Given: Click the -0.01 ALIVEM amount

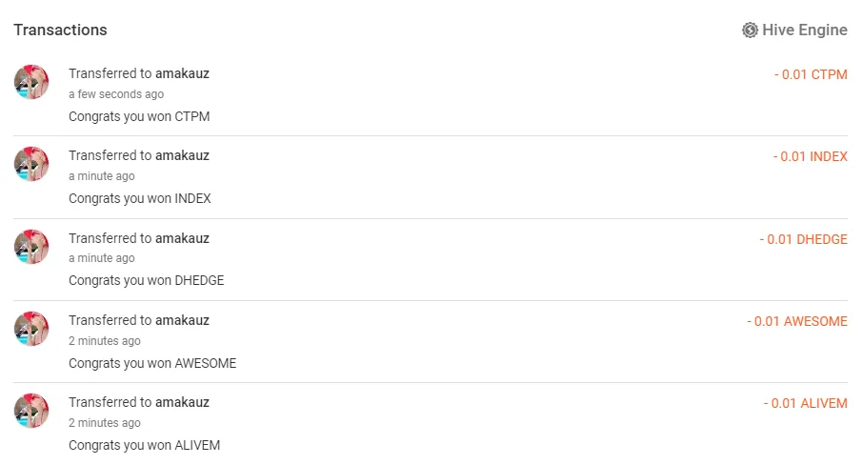Looking at the screenshot, I should point(805,403).
